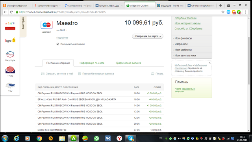
Task: Open a new browser tab with plus icon
Action: point(220,6)
